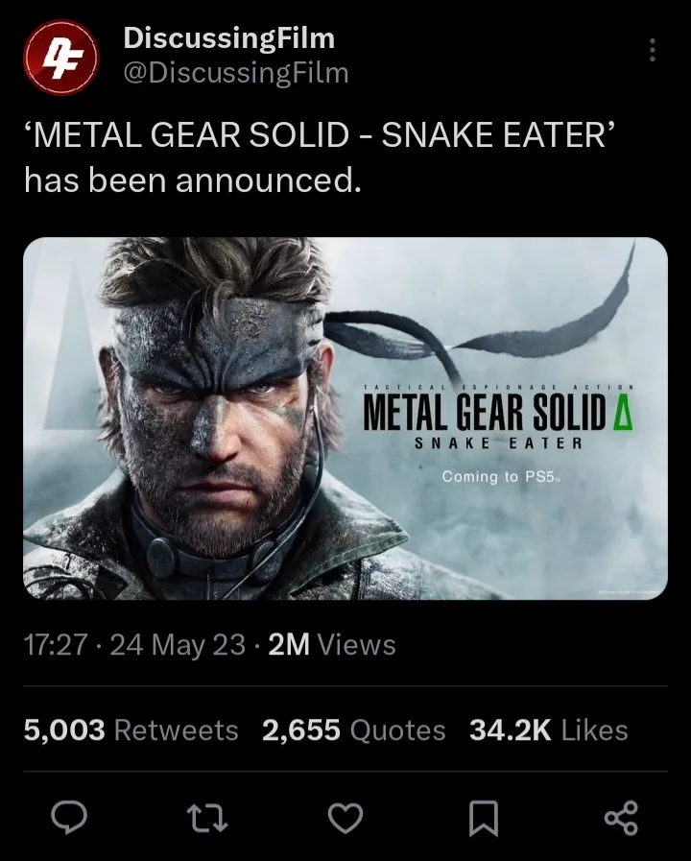Open the three-dot more options menu
The width and height of the screenshot is (691, 861).
[653, 50]
